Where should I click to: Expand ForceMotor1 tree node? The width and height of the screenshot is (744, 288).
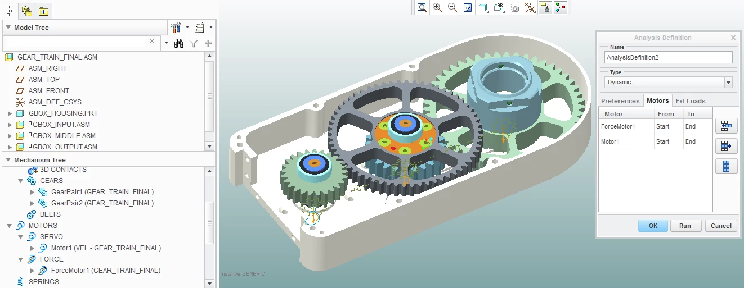click(x=32, y=271)
